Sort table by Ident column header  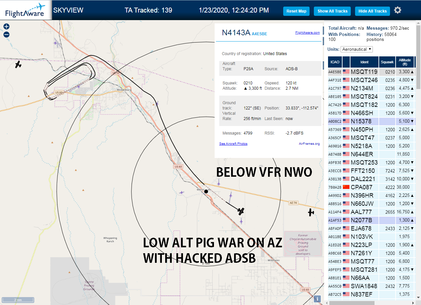[364, 62]
